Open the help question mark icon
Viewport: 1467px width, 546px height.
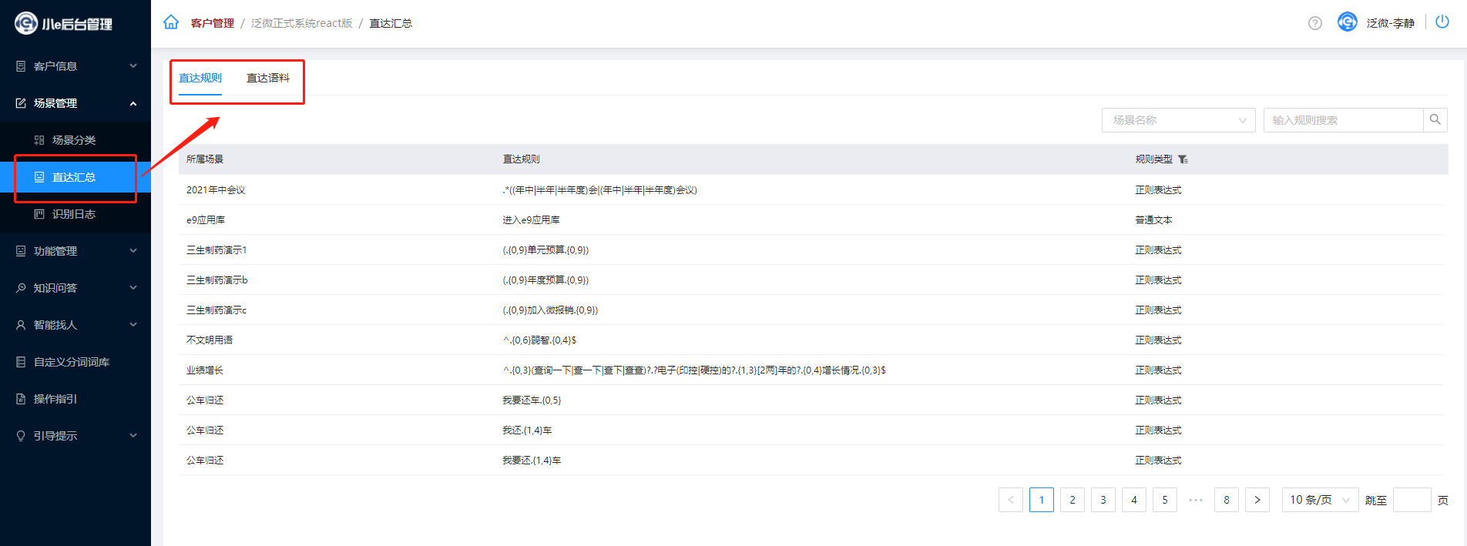pos(1315,23)
